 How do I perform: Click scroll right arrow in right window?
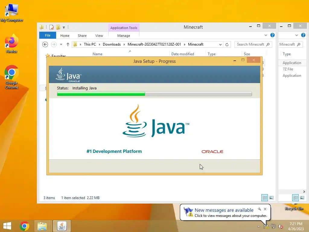click(x=304, y=192)
